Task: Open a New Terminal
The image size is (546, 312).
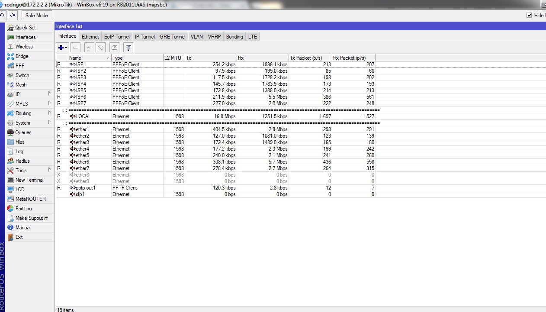Action: 29,180
